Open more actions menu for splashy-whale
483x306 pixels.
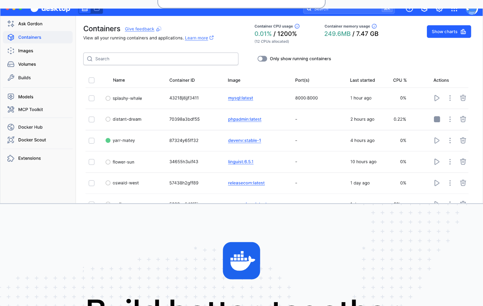pos(450,98)
